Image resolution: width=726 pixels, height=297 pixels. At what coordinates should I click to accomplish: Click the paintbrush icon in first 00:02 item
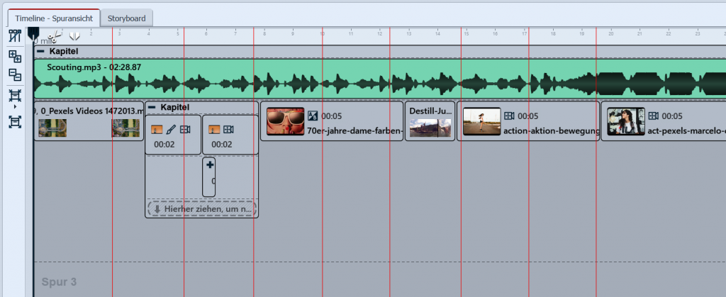tap(171, 130)
